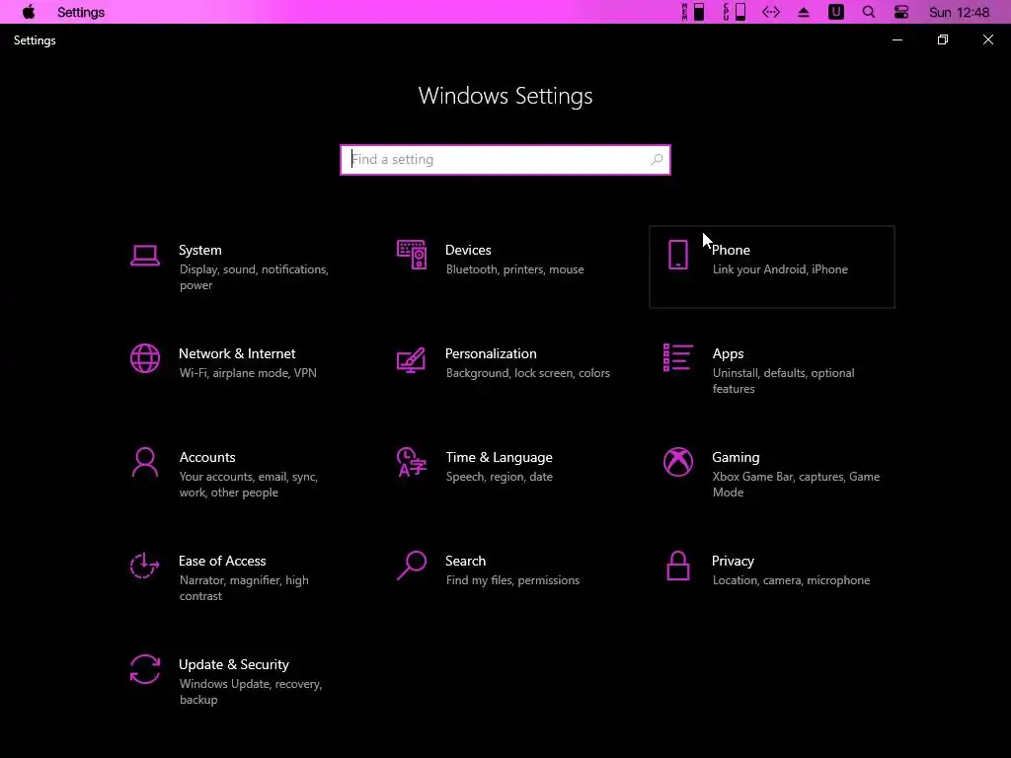Click 'Background, lock screen, colors' text
This screenshot has width=1011, height=758.
click(527, 373)
